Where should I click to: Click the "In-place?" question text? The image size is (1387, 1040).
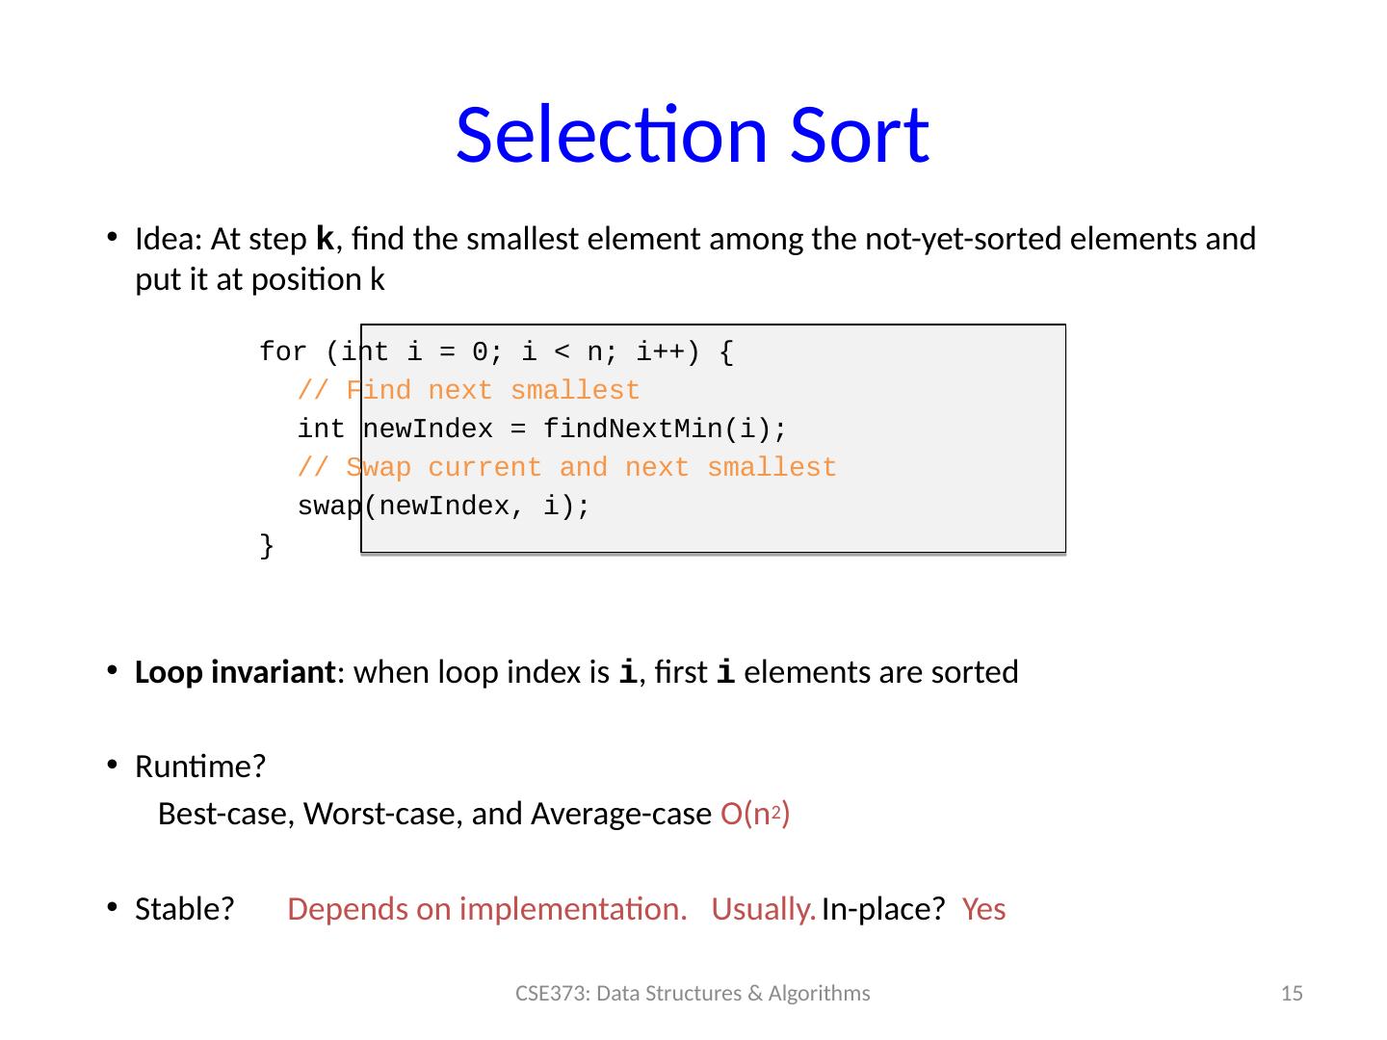[881, 909]
